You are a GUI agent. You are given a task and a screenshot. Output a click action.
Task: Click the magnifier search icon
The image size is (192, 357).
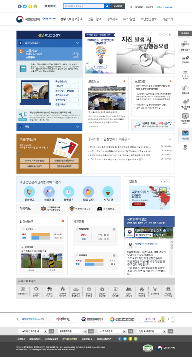pos(107,6)
